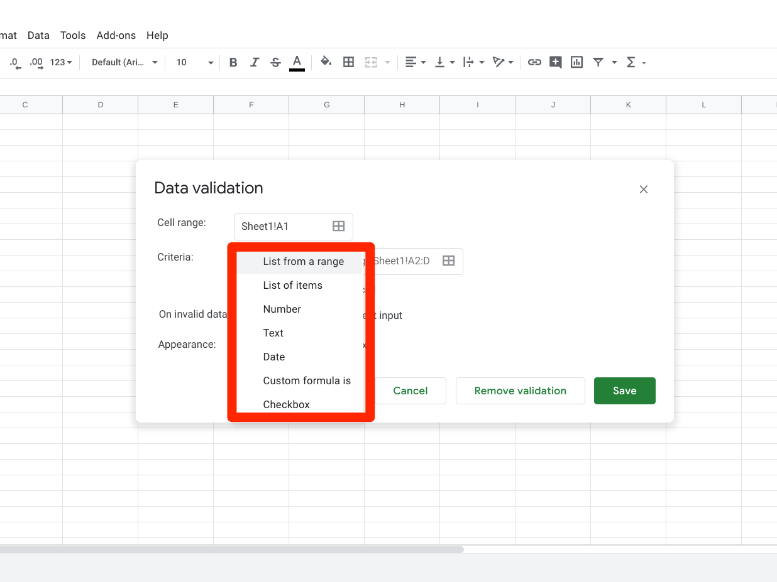Click the criteria range Sheet1!A2:D field
Viewport: 777px width, 582px height.
pos(413,261)
